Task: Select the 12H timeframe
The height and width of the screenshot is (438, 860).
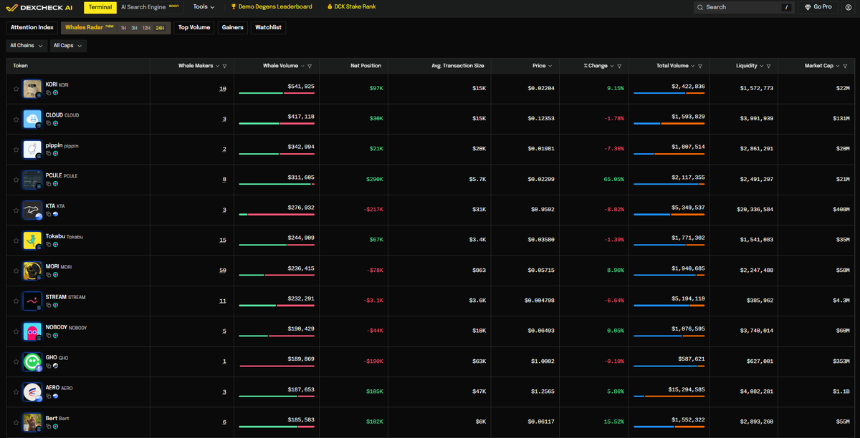Action: click(x=146, y=28)
